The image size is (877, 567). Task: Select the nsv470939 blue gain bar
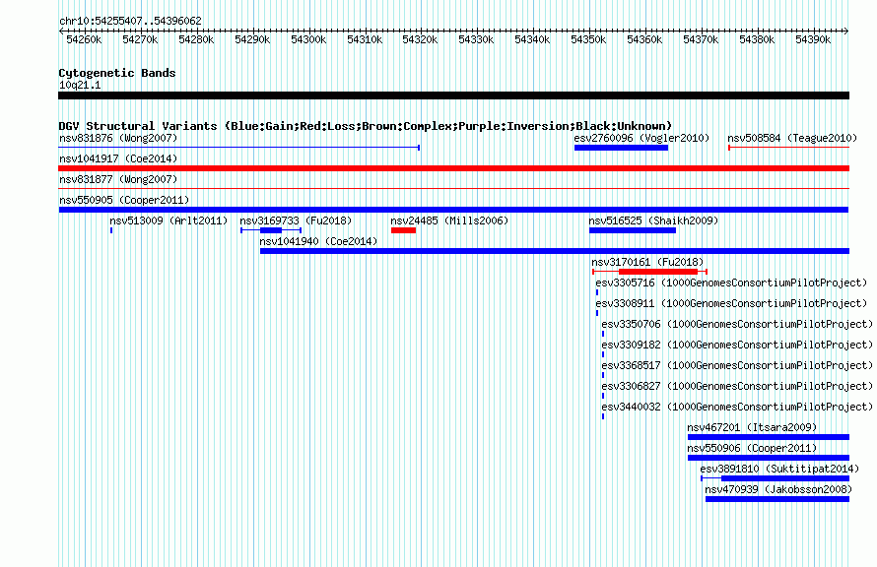tap(777, 499)
